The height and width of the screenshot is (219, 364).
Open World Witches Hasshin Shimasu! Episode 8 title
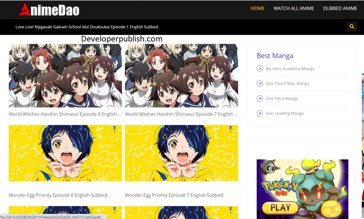click(65, 114)
